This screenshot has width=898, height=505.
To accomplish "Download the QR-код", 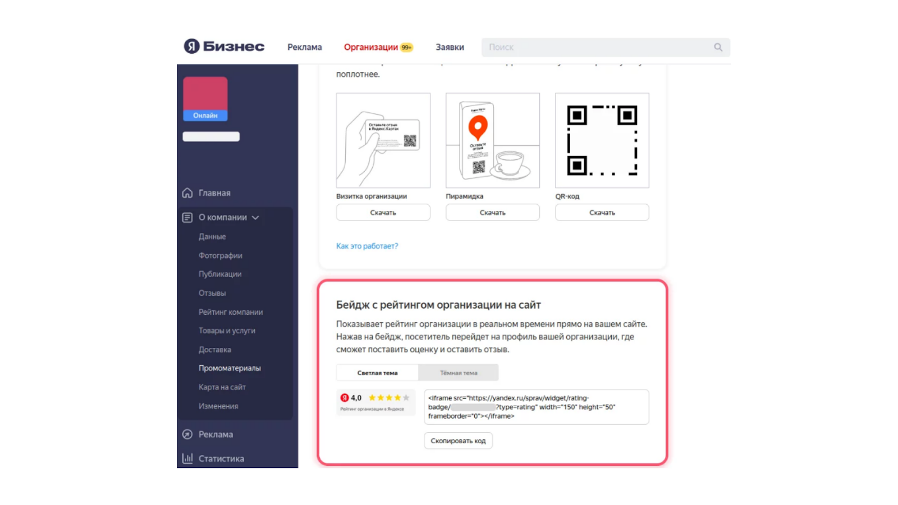I will (x=602, y=213).
